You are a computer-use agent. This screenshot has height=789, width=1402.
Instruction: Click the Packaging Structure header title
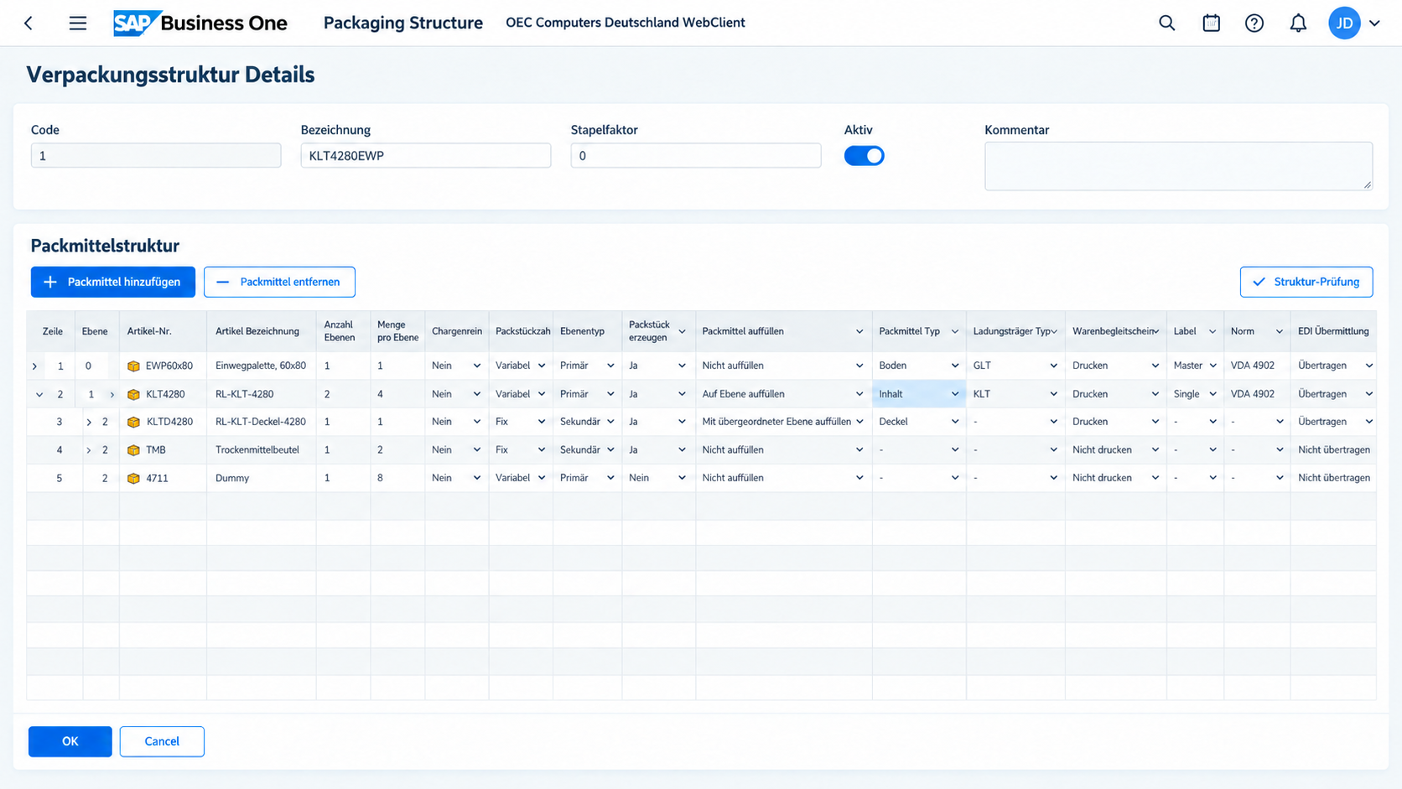(403, 23)
